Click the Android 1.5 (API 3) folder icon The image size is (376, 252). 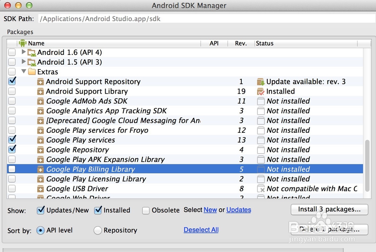[32, 62]
